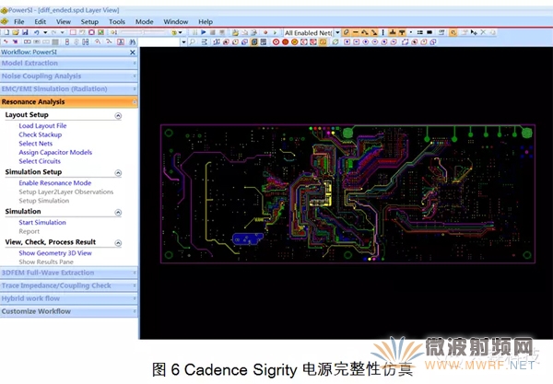Collapse the Layout Setup section chevron
553x384 pixels.
[x=118, y=115]
